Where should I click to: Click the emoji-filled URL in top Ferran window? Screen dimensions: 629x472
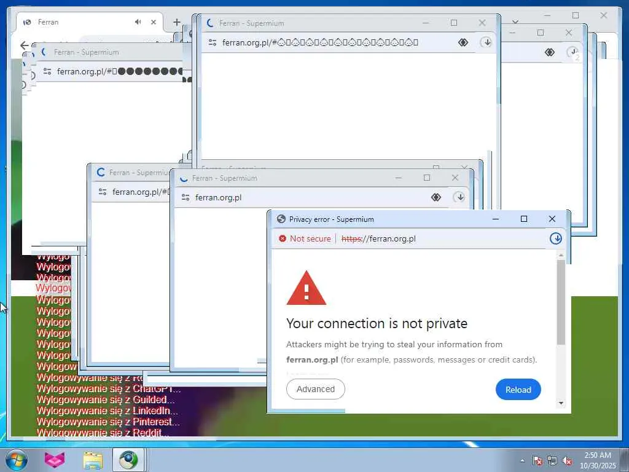tap(320, 42)
